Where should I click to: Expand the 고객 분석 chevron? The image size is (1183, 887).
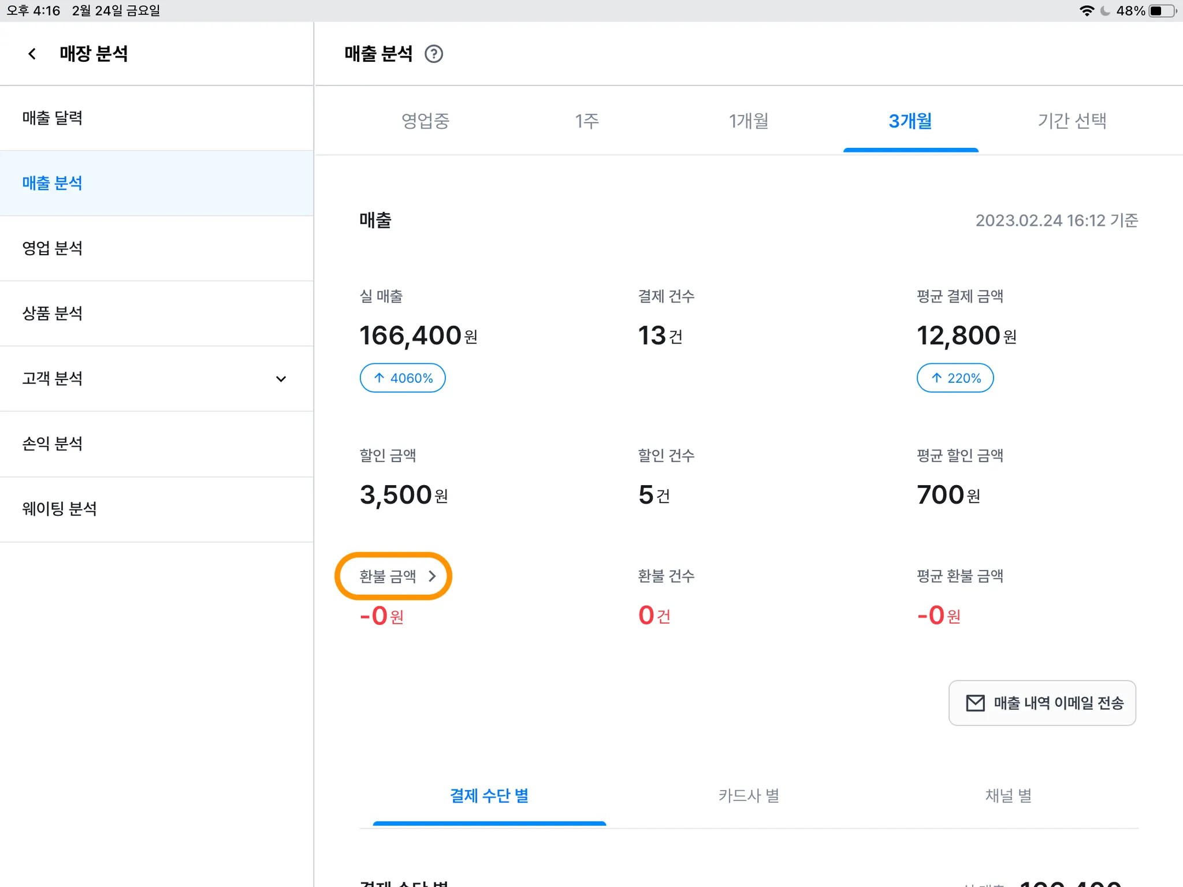tap(281, 379)
